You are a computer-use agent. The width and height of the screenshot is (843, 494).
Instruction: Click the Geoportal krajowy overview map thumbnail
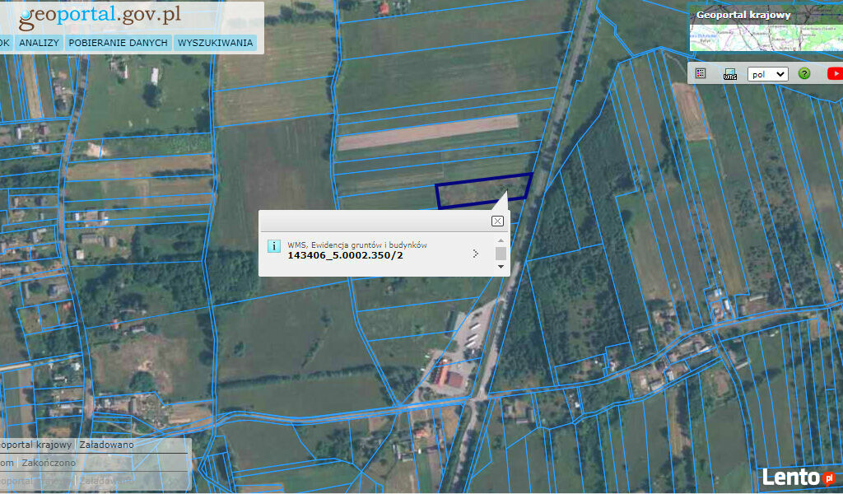766,36
